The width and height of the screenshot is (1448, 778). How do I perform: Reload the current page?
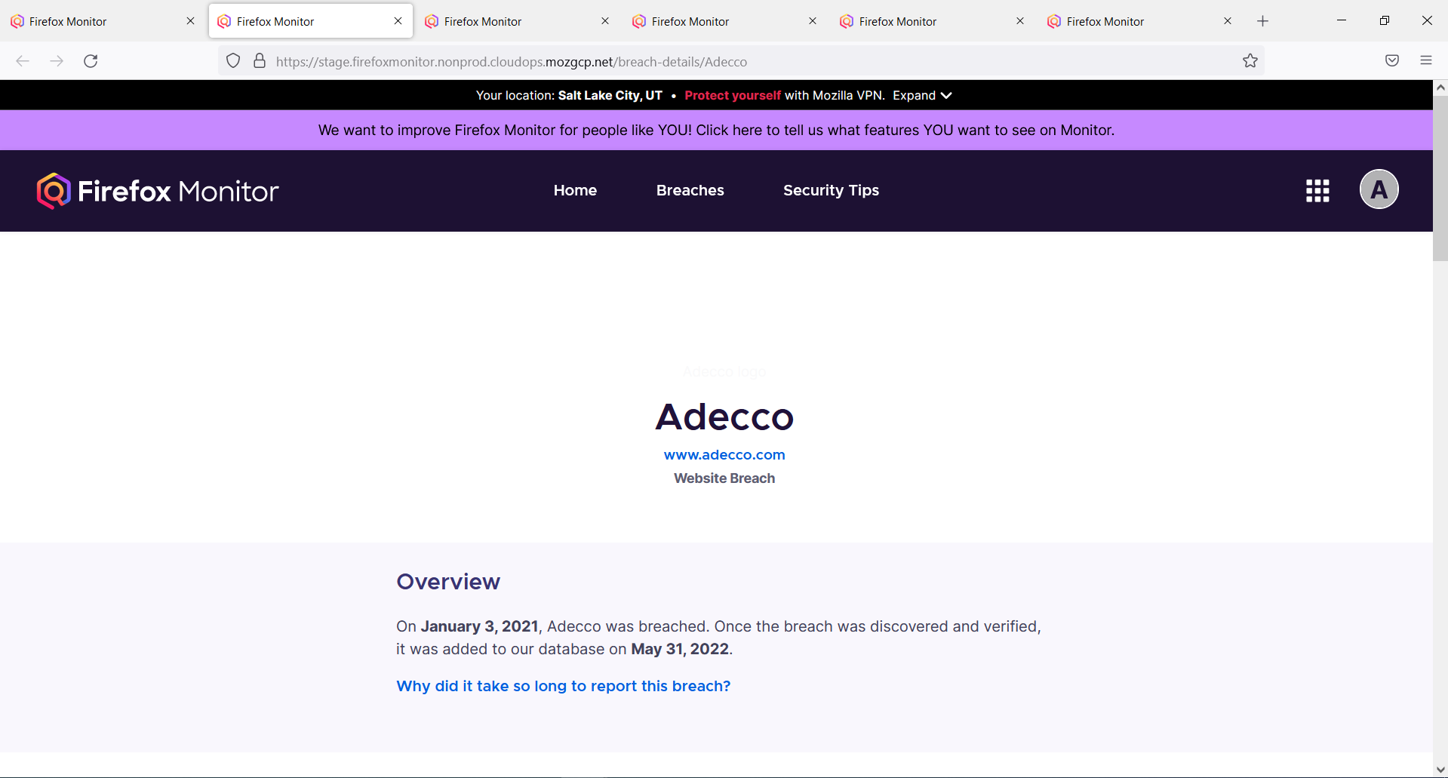point(91,61)
